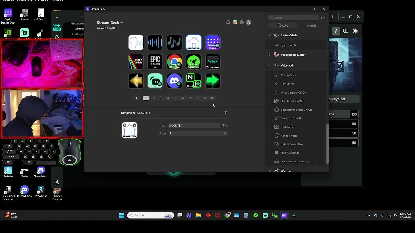Open Fortnite desktop shortcut
The image size is (415, 233).
pyautogui.click(x=8, y=172)
